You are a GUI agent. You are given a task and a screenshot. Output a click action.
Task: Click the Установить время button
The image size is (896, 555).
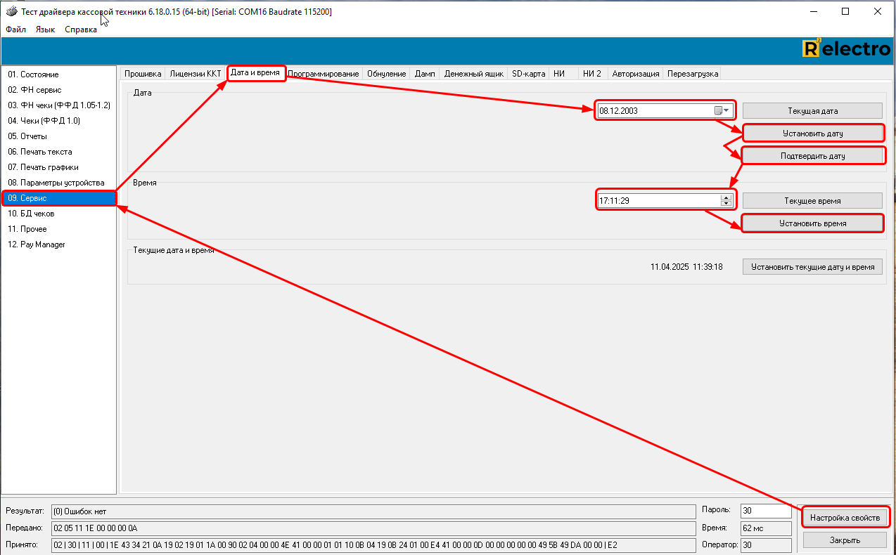click(x=812, y=223)
